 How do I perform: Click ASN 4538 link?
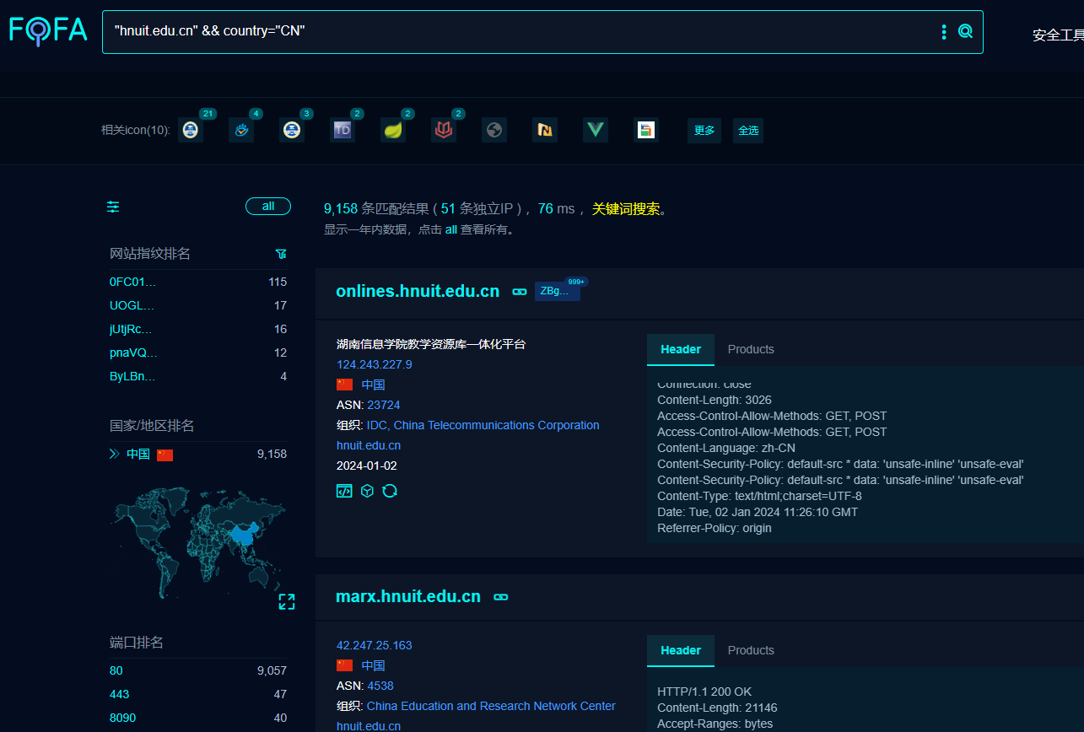click(x=380, y=686)
